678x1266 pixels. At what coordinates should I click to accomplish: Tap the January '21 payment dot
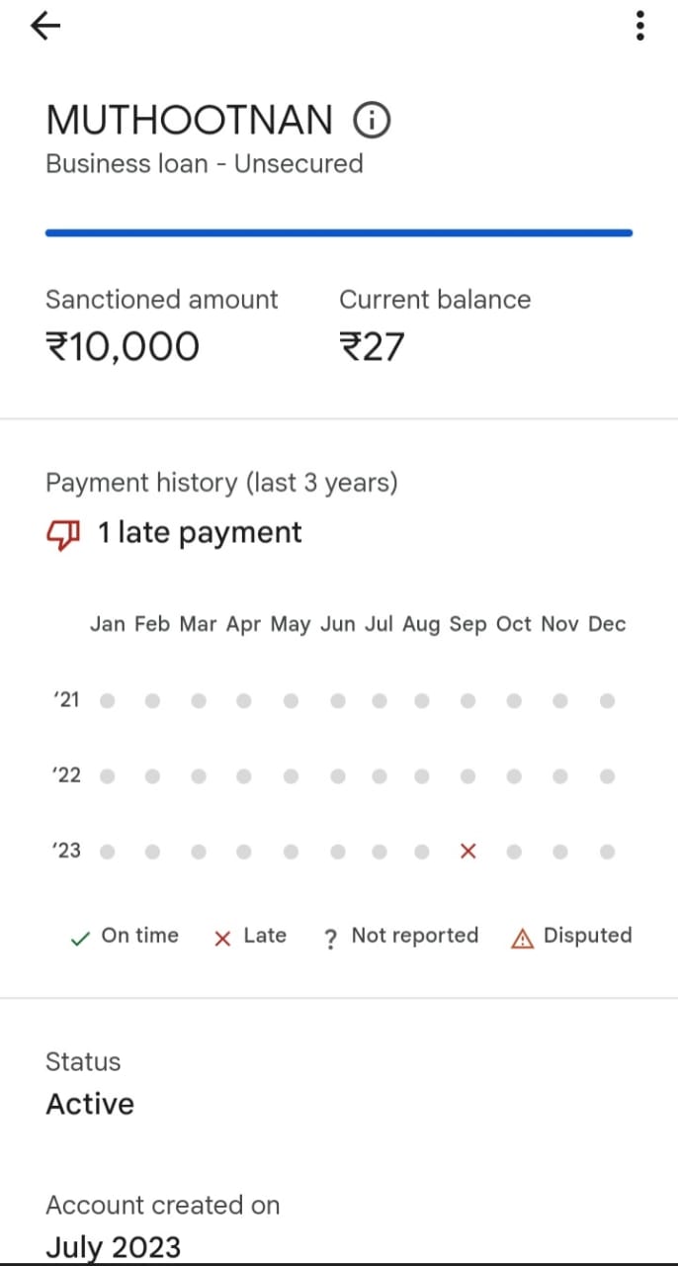click(x=108, y=701)
